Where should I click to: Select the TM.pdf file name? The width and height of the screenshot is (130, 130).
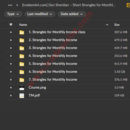click(x=34, y=95)
